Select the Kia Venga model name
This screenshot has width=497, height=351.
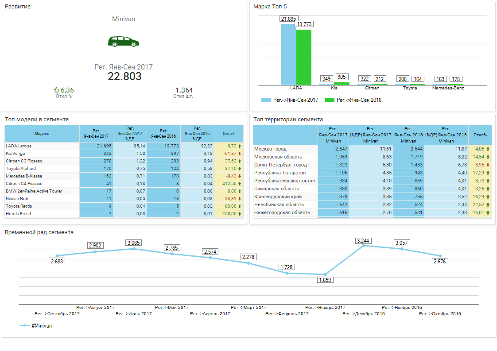[x=15, y=154]
